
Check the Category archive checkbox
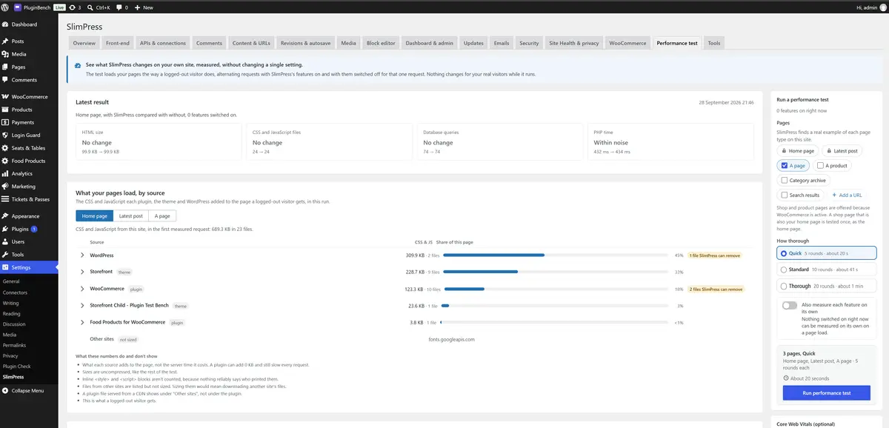point(785,180)
